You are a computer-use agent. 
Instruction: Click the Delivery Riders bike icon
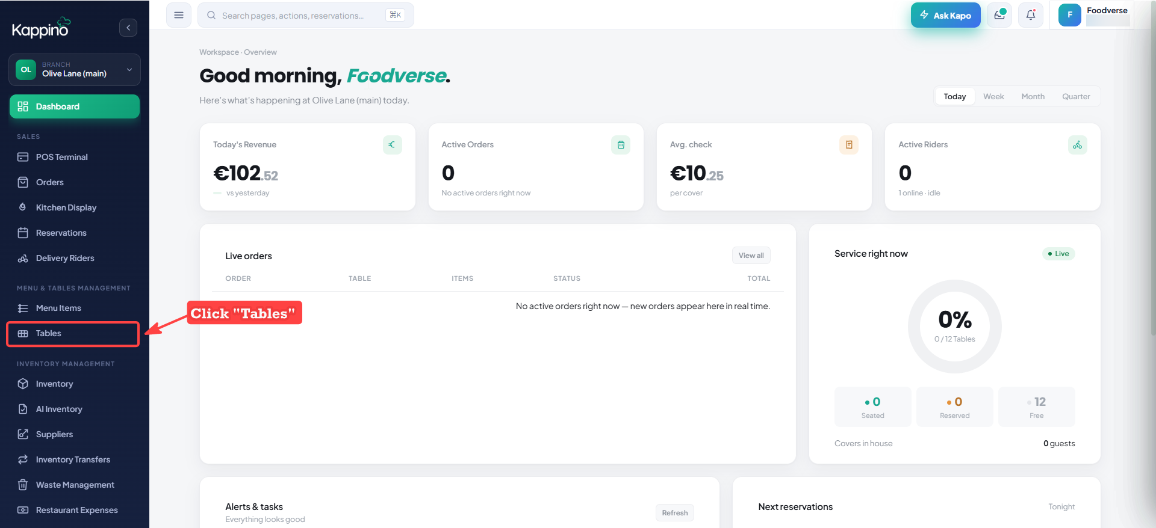tap(23, 258)
